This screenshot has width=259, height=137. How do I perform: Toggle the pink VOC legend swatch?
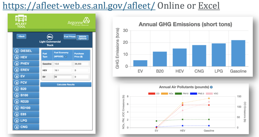[x=209, y=93]
